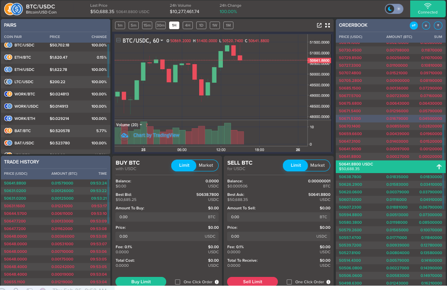Click the info icon beside Buy One Click Order

coord(217,282)
